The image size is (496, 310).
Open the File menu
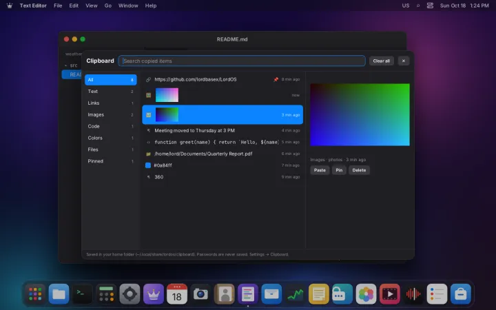coord(58,6)
